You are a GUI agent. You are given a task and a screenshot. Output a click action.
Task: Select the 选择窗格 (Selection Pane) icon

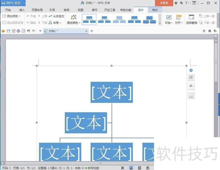point(191,17)
